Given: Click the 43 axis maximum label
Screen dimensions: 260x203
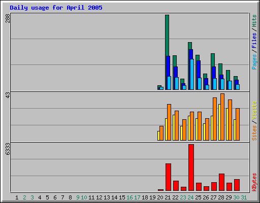Looking at the screenshot, I should 8,95.
